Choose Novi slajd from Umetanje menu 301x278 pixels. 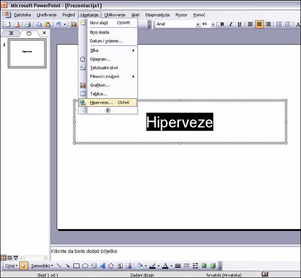(108, 23)
